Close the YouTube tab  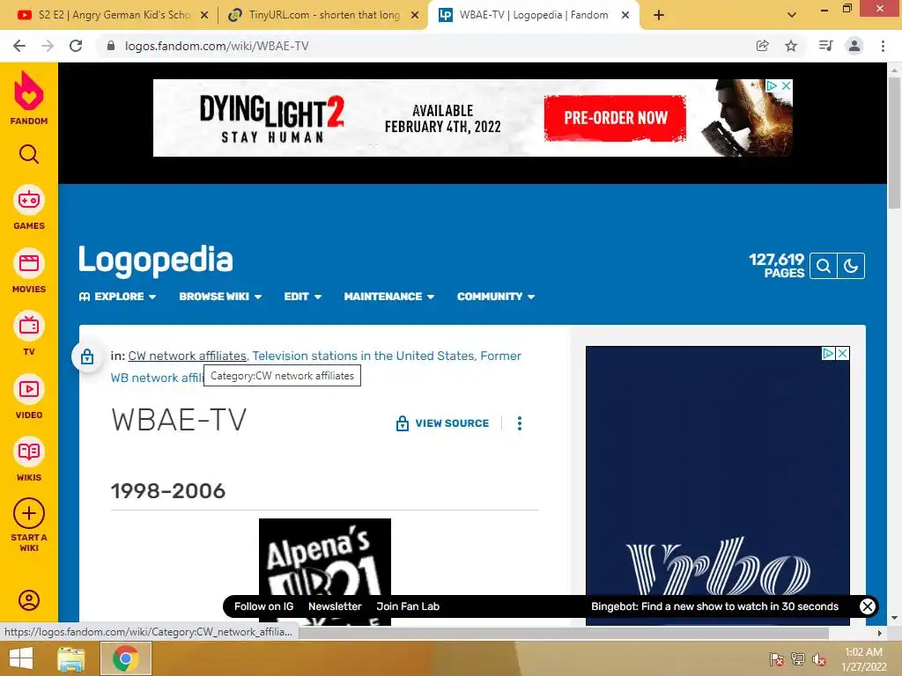click(x=204, y=16)
